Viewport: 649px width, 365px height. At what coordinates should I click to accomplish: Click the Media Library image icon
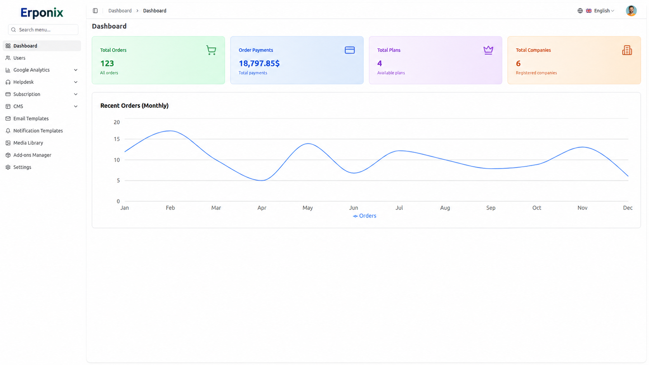(x=8, y=143)
